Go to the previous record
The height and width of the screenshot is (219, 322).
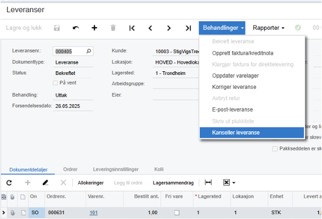150,28
